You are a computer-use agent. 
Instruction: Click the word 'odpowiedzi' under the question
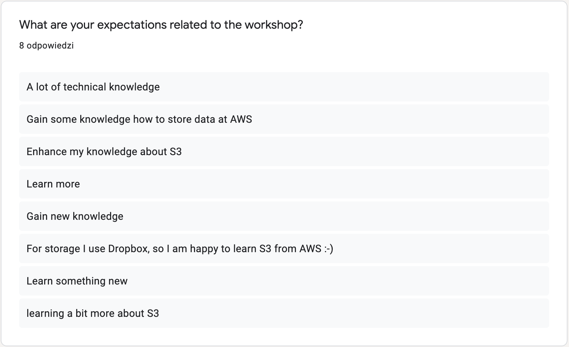50,46
